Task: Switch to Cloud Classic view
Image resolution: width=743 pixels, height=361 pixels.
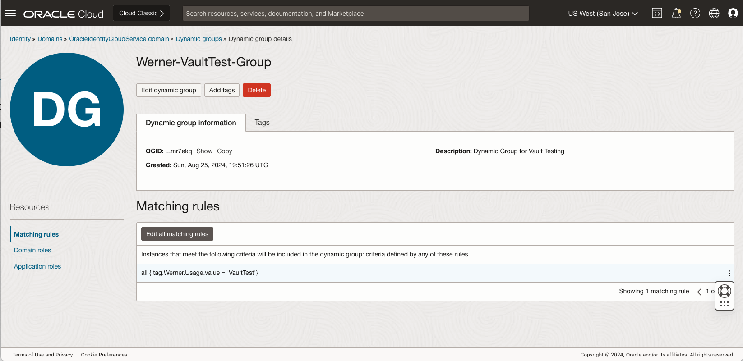Action: (x=141, y=13)
